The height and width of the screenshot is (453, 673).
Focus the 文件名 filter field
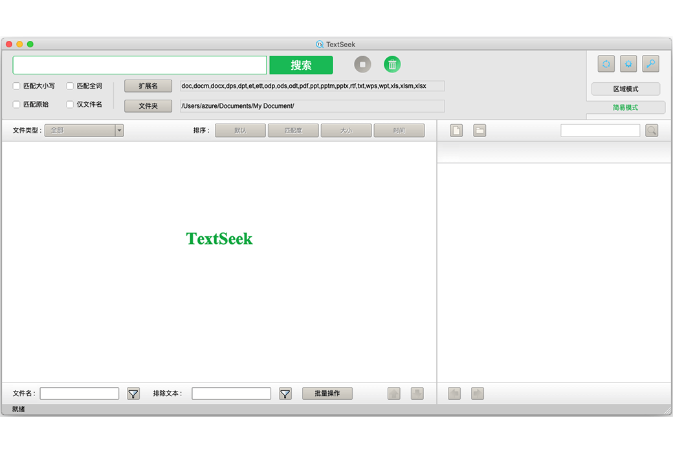(80, 393)
